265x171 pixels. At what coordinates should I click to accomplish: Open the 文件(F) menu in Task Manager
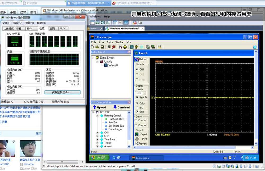click(x=6, y=23)
